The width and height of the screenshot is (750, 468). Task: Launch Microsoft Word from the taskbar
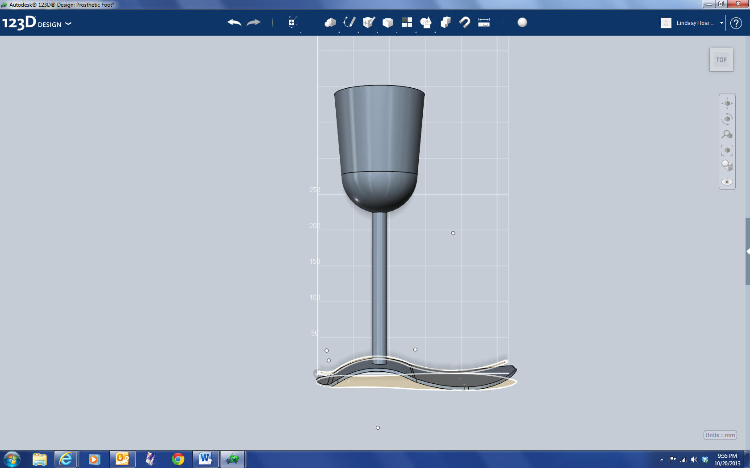pyautogui.click(x=206, y=459)
